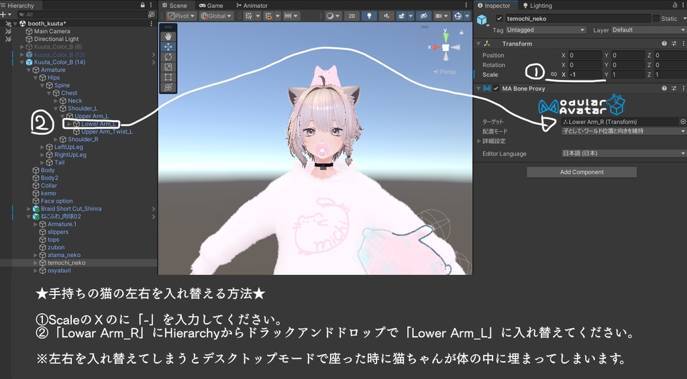Image resolution: width=687 pixels, height=379 pixels.
Task: Open the Tag Untagged dropdown
Action: tap(545, 30)
